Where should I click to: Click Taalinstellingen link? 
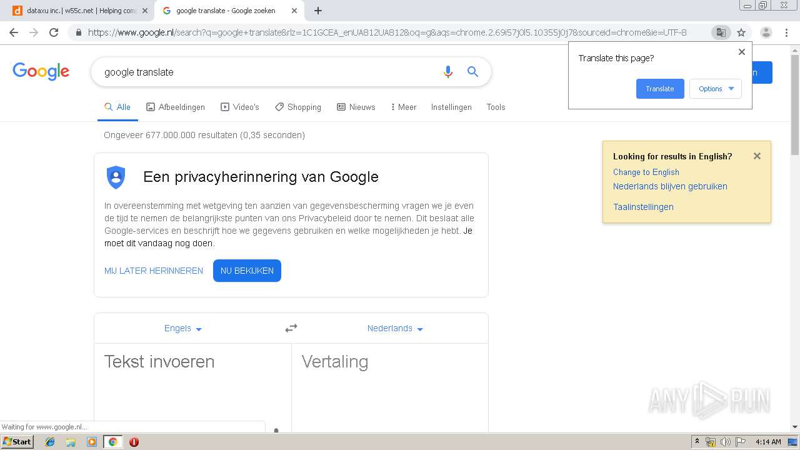click(x=643, y=207)
